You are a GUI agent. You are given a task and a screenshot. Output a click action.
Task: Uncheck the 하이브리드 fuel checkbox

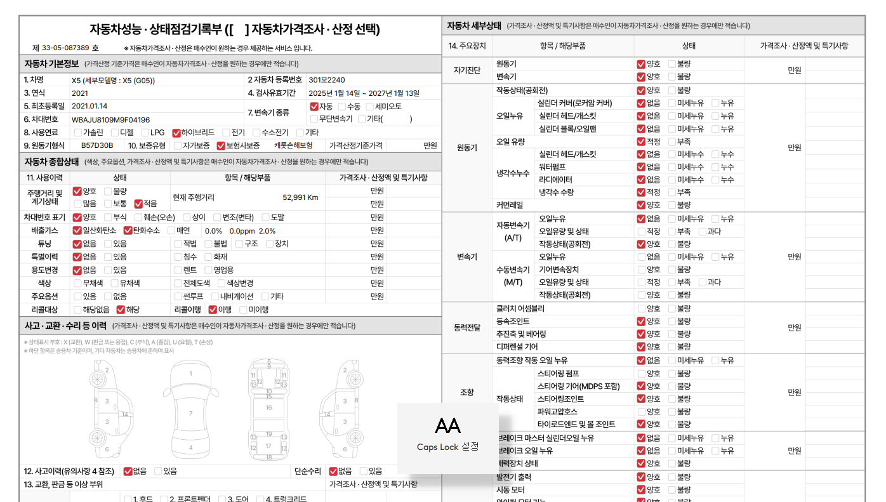(176, 133)
